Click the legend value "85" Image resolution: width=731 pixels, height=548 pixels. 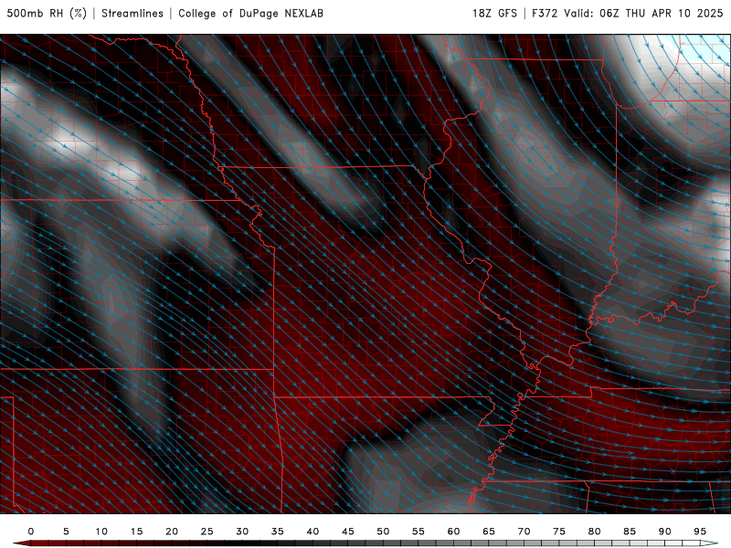[630, 532]
